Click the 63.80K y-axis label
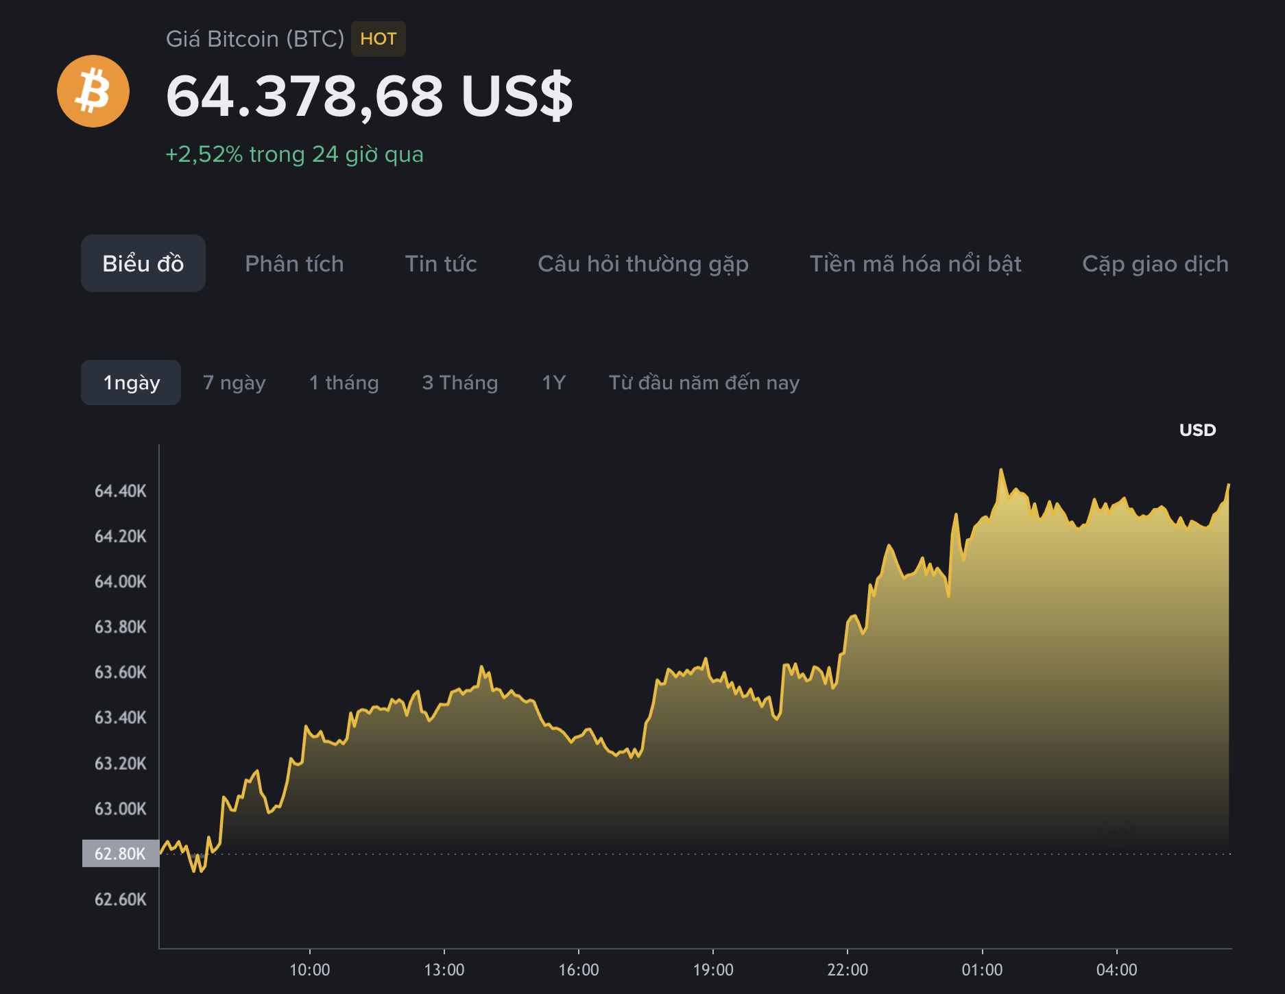Viewport: 1285px width, 994px height. pyautogui.click(x=121, y=627)
